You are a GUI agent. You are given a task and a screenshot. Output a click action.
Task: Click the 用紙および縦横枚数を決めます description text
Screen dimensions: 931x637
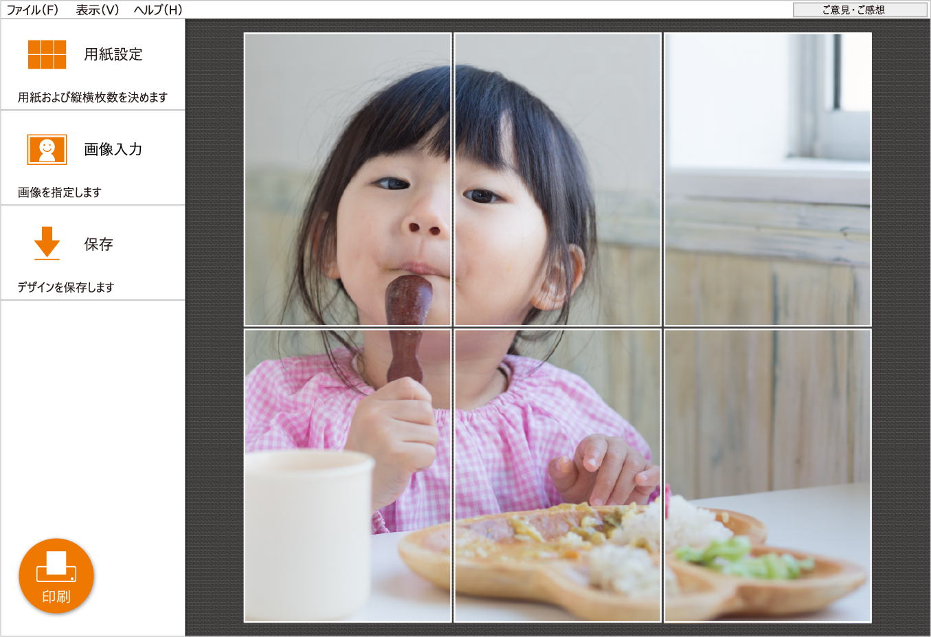pyautogui.click(x=93, y=98)
